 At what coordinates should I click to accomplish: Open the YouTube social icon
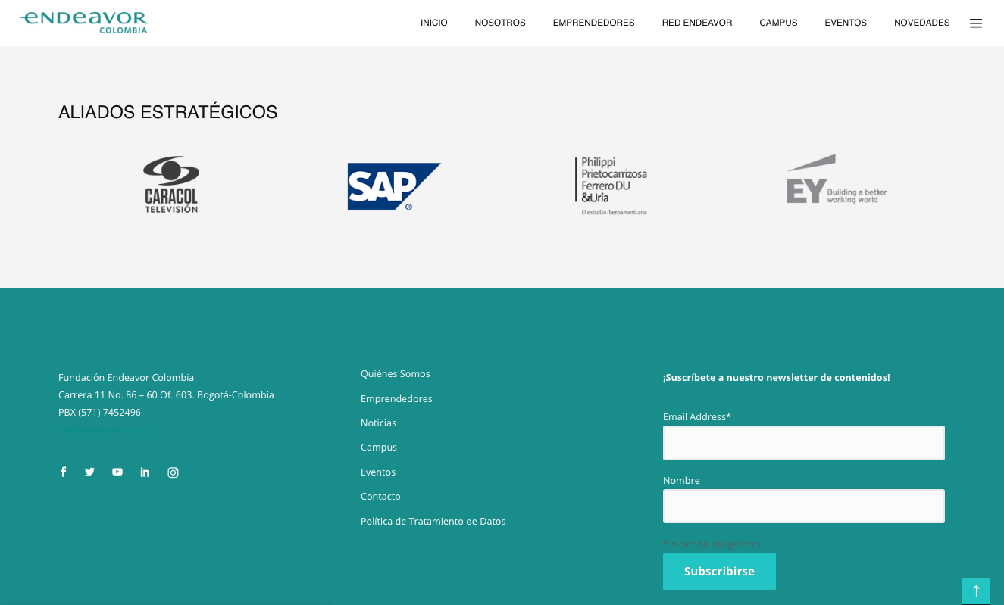click(117, 472)
